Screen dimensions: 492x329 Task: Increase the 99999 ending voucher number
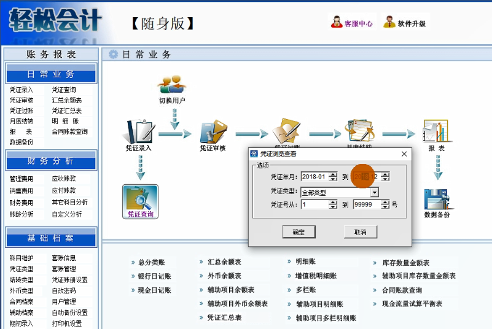385,202
